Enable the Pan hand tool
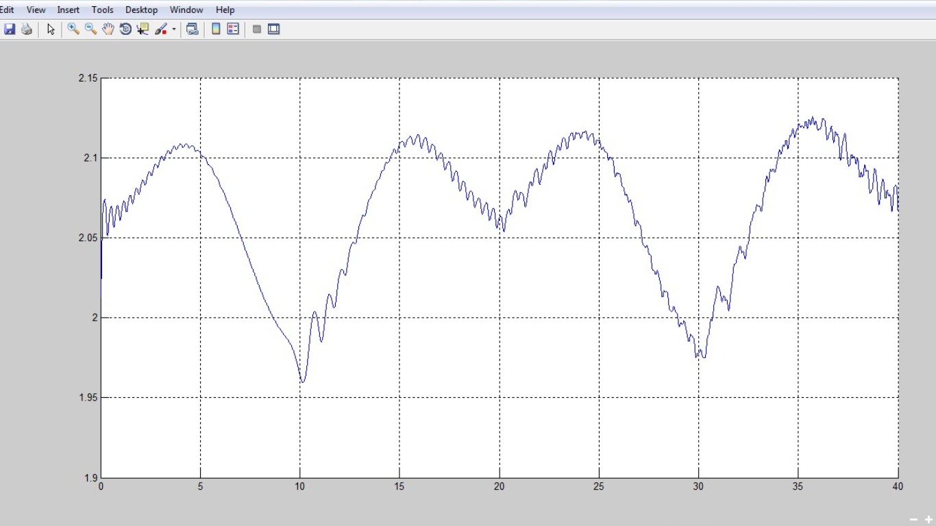The width and height of the screenshot is (936, 526). click(108, 29)
